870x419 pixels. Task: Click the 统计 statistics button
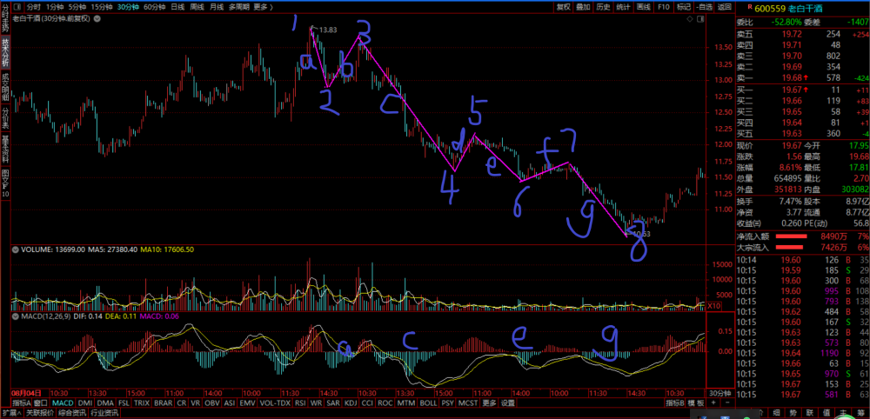coord(623,7)
